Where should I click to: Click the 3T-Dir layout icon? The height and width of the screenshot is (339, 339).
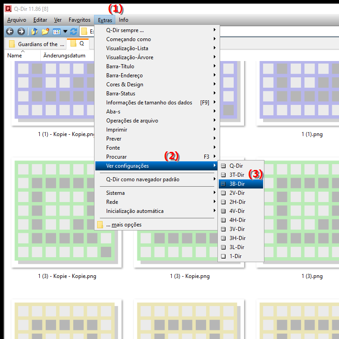[x=223, y=175]
